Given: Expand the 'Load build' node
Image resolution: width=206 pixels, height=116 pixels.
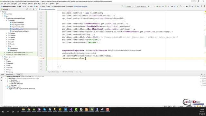Looking at the screenshot, I should [x=8, y=80].
